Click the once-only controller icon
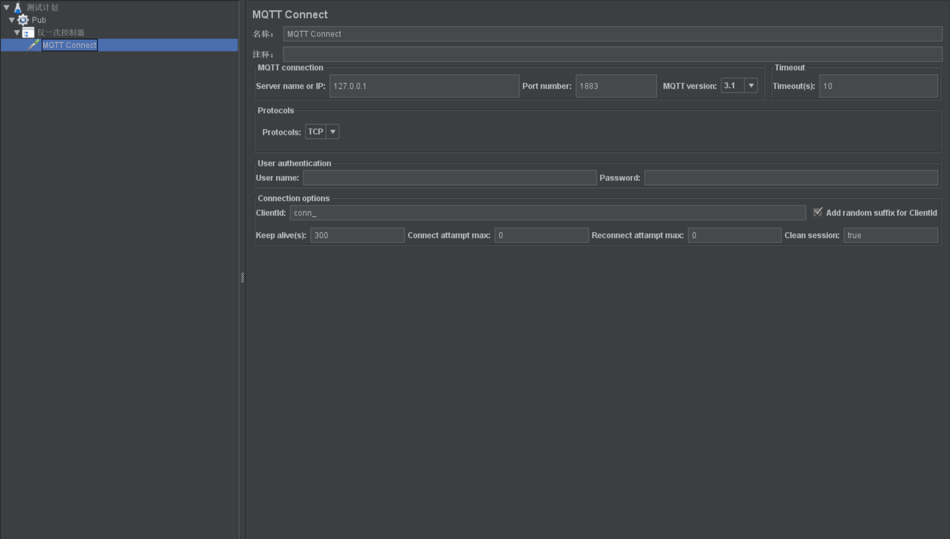The image size is (950, 539). [x=28, y=33]
